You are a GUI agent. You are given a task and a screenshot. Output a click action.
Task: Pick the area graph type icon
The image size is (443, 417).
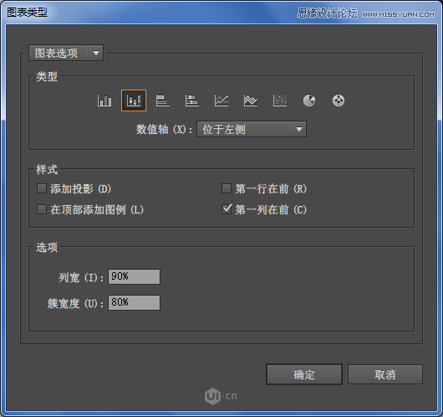(x=251, y=100)
